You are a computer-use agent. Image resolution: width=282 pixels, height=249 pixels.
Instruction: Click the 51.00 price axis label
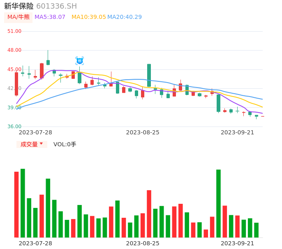click(14, 31)
